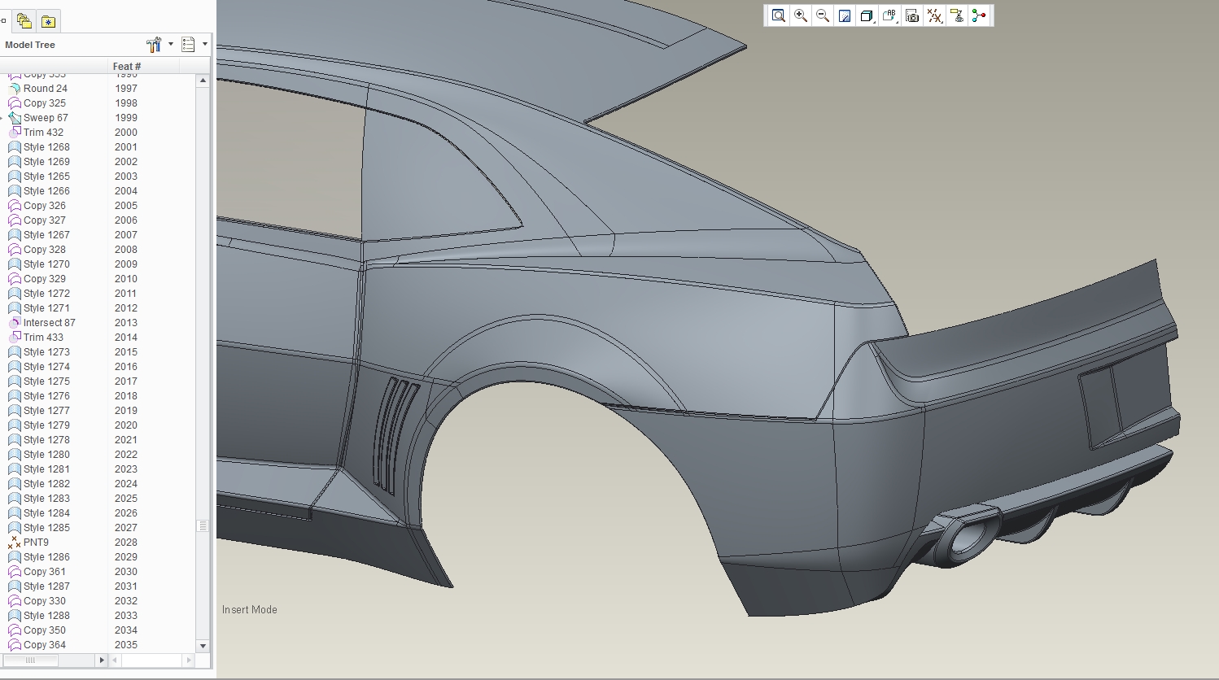This screenshot has width=1219, height=680.
Task: Click the Copy 326 feature icon
Action: coord(15,206)
